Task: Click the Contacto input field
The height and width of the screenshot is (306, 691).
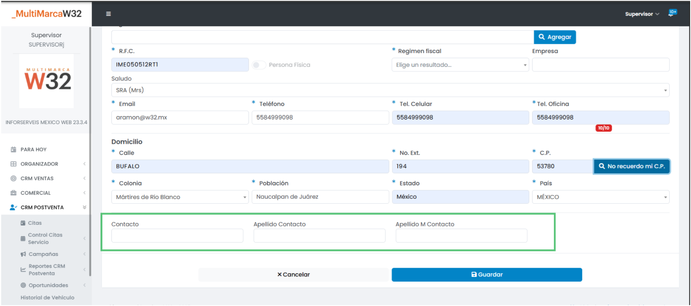Action: pos(177,236)
